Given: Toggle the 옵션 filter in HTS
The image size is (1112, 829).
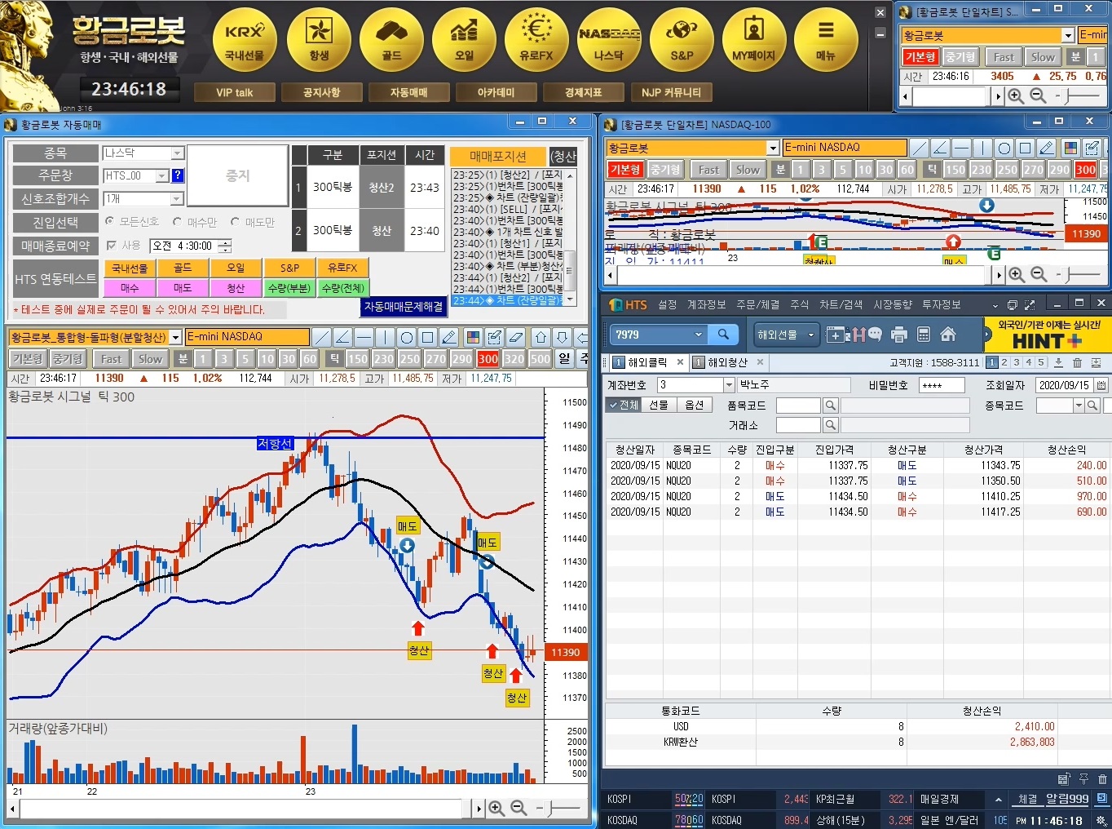Looking at the screenshot, I should [x=694, y=405].
